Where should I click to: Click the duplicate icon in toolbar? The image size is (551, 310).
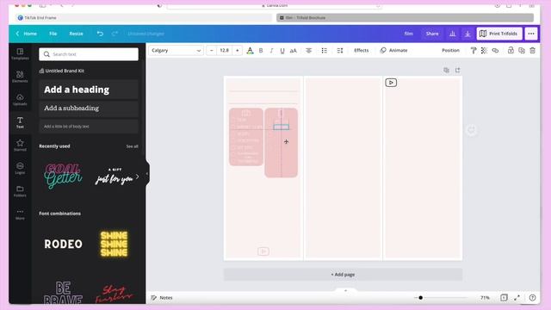522,51
